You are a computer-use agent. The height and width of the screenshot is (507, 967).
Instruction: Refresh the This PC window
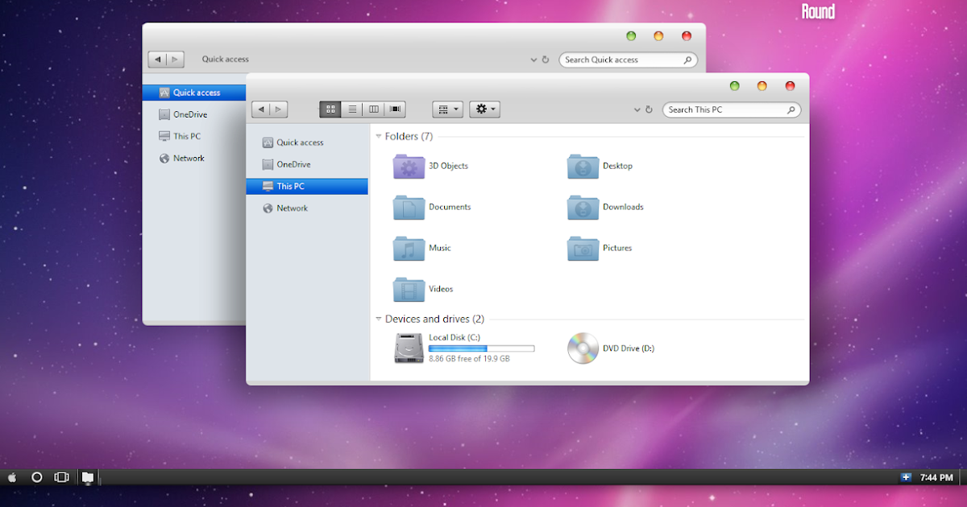coord(650,109)
